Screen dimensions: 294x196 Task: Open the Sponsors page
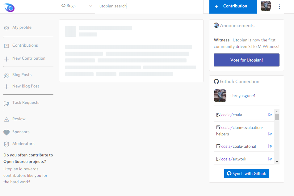pyautogui.click(x=21, y=132)
